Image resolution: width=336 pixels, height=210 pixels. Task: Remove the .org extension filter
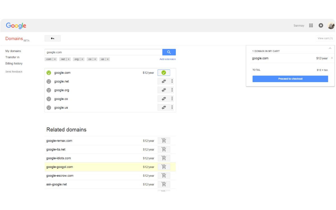[82, 59]
